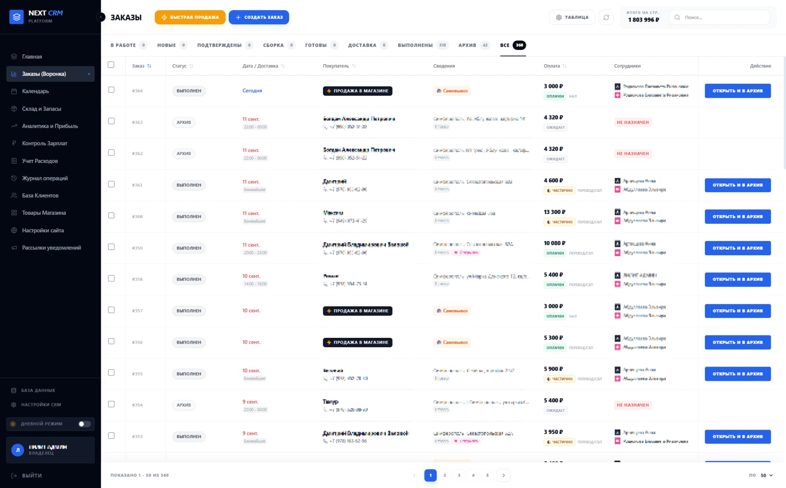Click the Создать заказ button
This screenshot has width=786, height=488.
click(259, 17)
